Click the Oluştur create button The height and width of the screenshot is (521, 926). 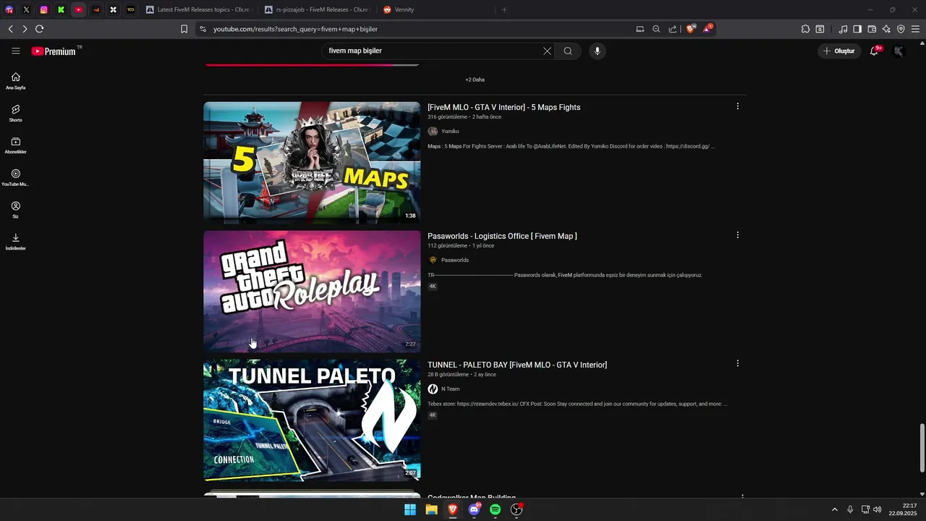[839, 51]
